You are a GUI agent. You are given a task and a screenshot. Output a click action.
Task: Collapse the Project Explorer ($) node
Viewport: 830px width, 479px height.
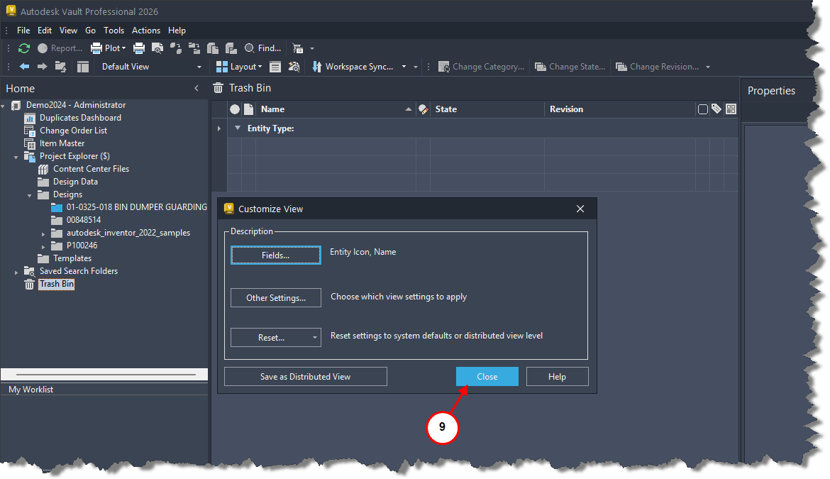[16, 158]
